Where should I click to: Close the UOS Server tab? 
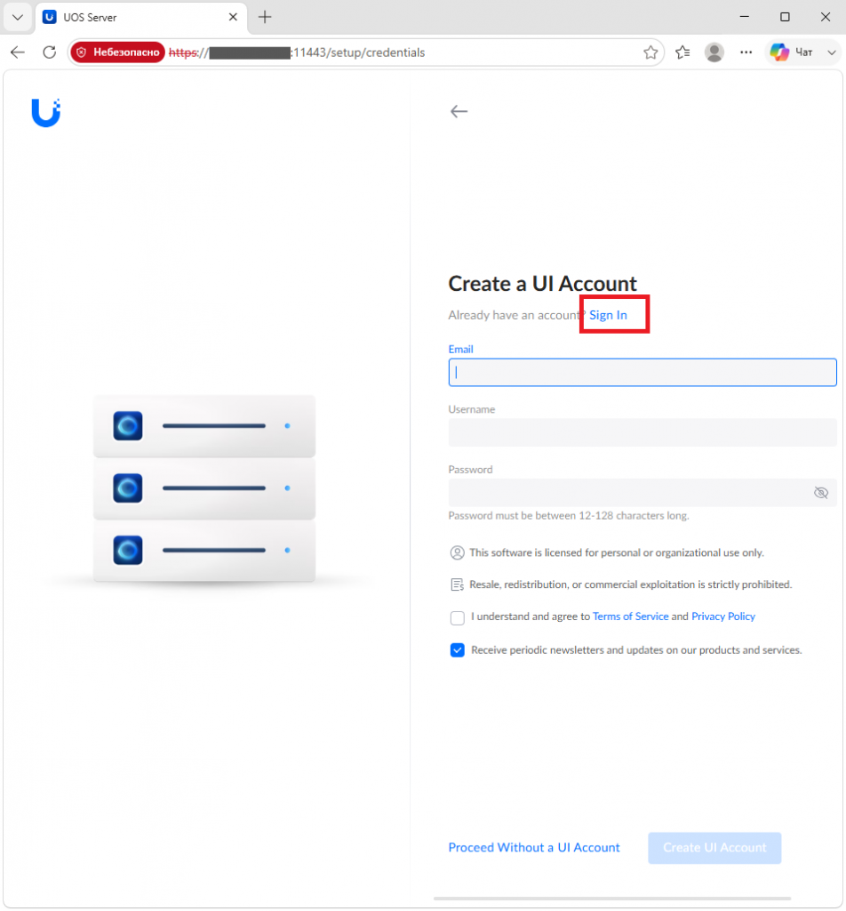pyautogui.click(x=233, y=17)
